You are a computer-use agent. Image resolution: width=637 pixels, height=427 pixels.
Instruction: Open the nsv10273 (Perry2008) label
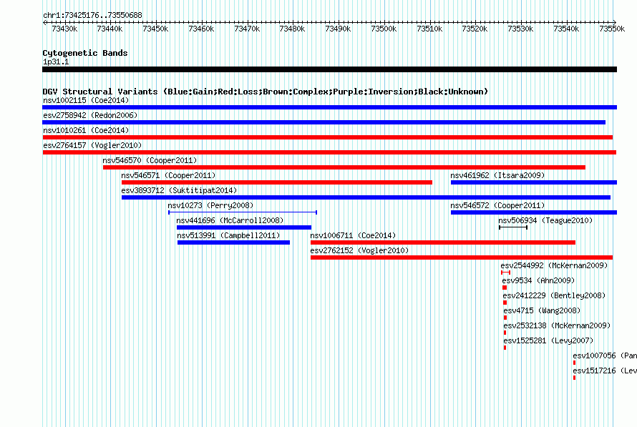[x=210, y=205]
